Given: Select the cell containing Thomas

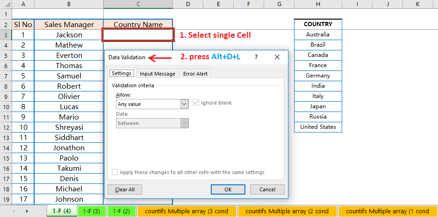Looking at the screenshot, I should click(69, 65).
